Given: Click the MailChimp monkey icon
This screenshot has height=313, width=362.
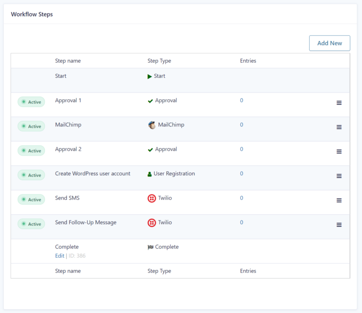Looking at the screenshot, I should coord(152,125).
